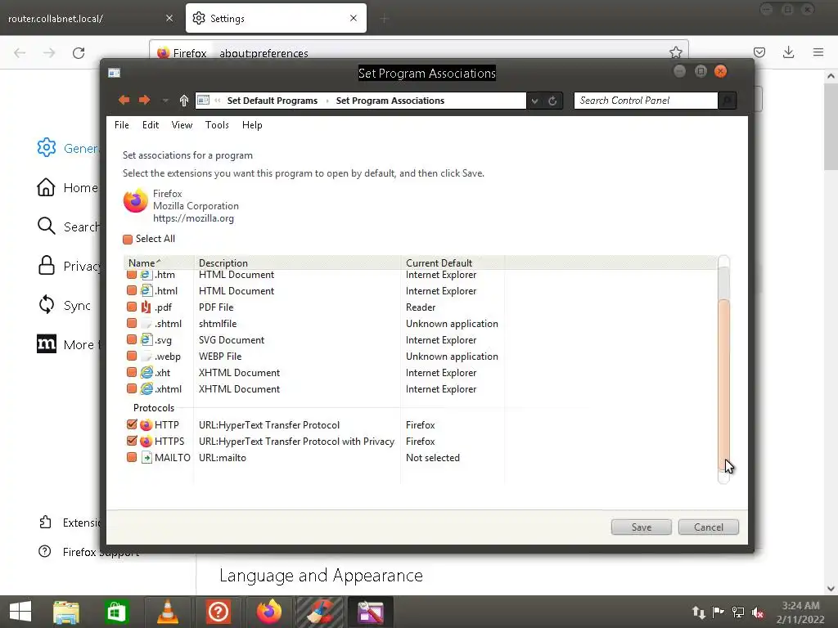Check the .shtml extension checkbox
This screenshot has width=838, height=628.
(x=132, y=323)
